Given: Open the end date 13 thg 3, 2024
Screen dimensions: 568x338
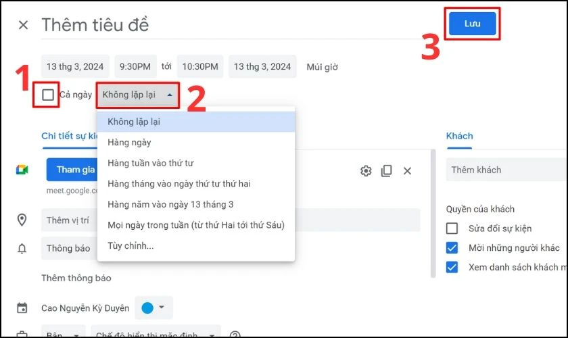Looking at the screenshot, I should click(x=262, y=67).
